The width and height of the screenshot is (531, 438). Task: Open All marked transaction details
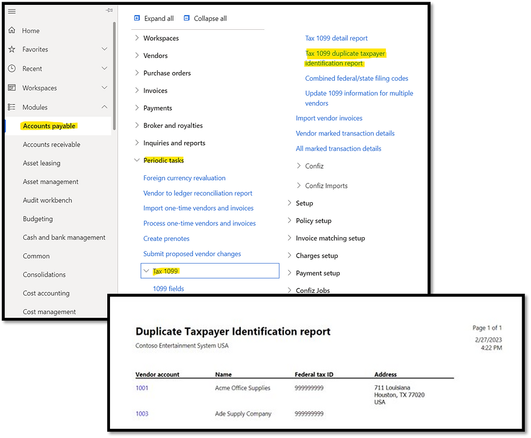click(338, 148)
